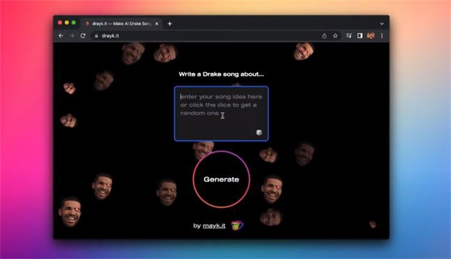Click the song idea text box

221,113
